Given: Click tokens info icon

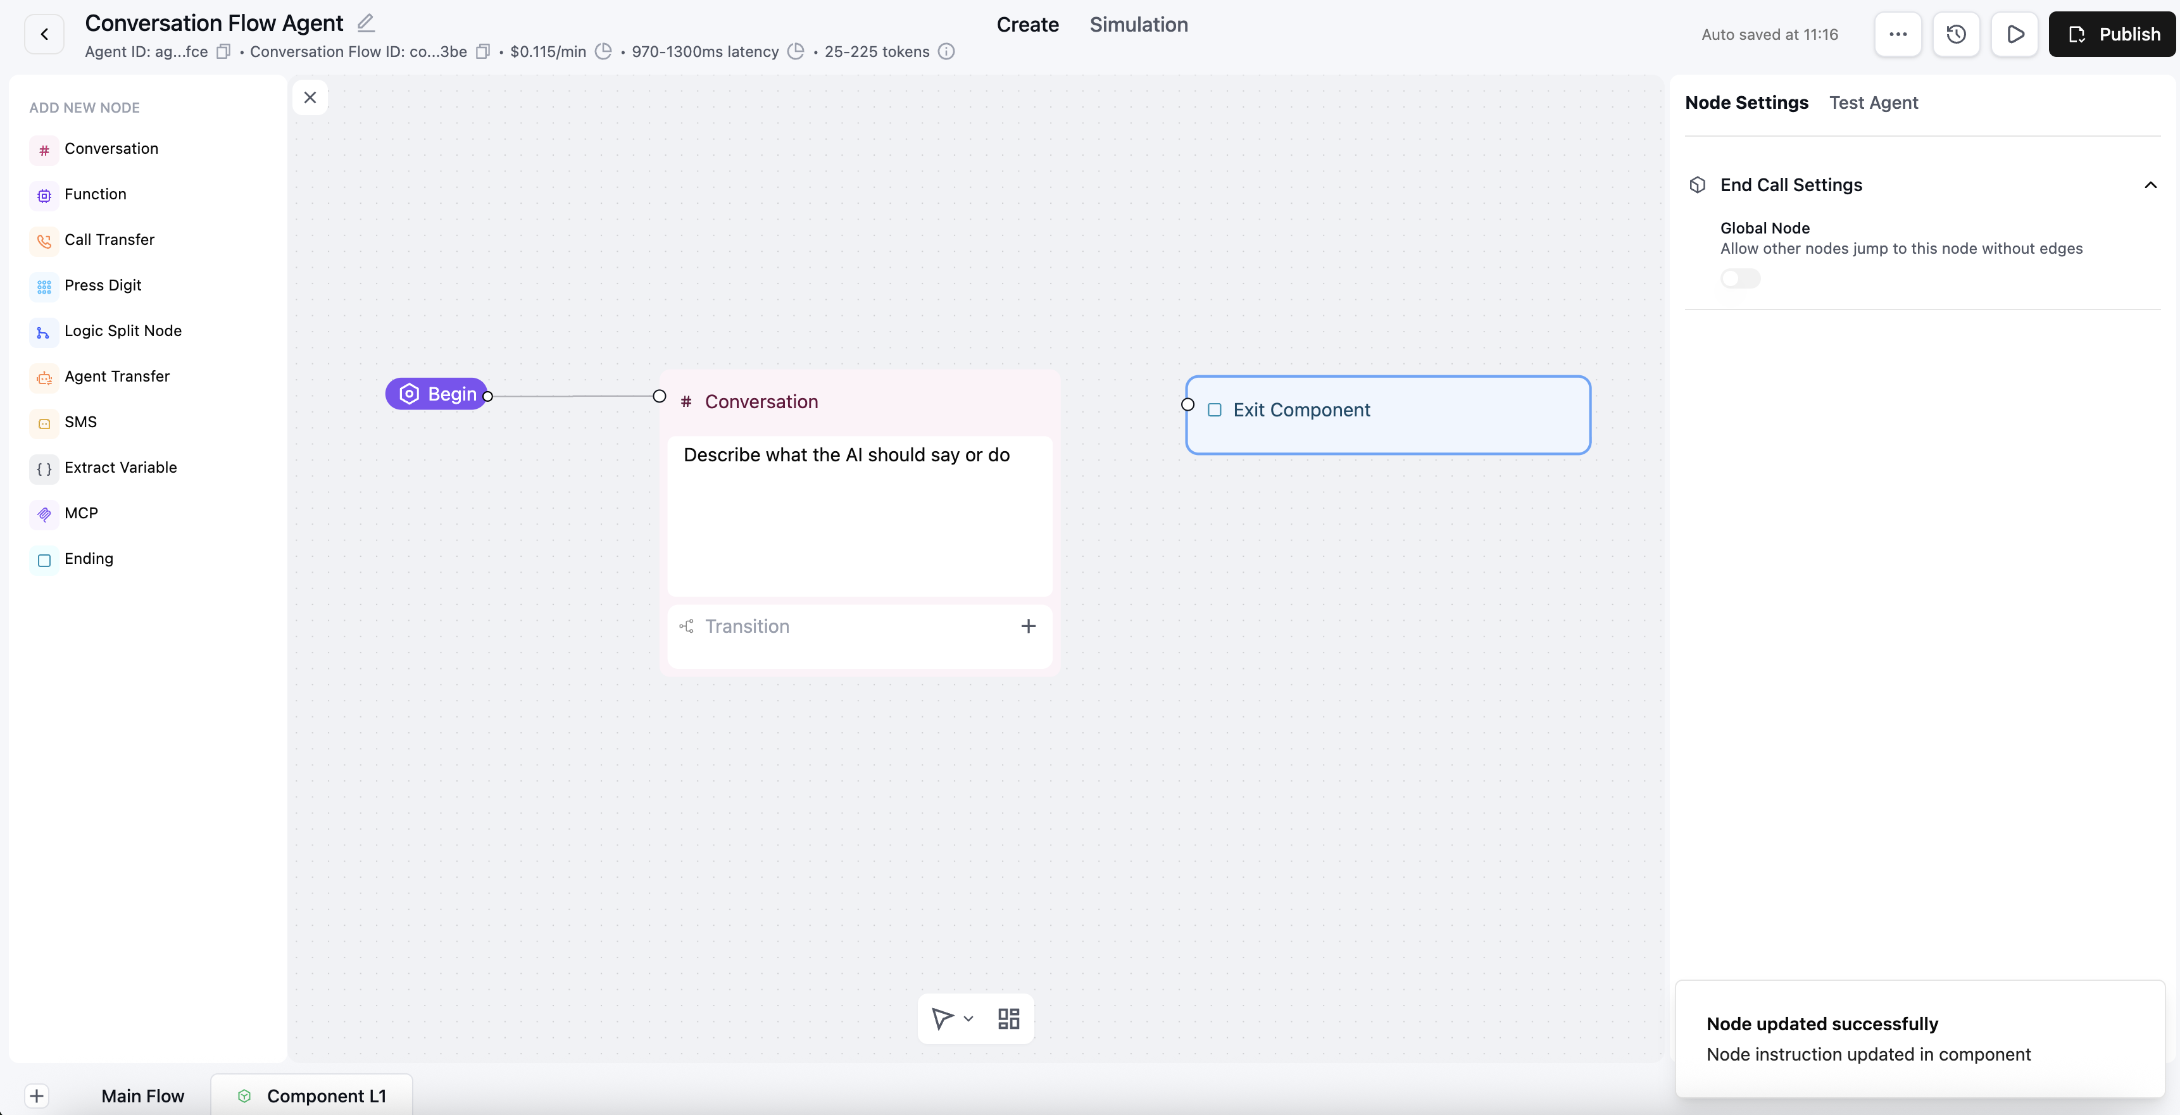Looking at the screenshot, I should pyautogui.click(x=946, y=52).
